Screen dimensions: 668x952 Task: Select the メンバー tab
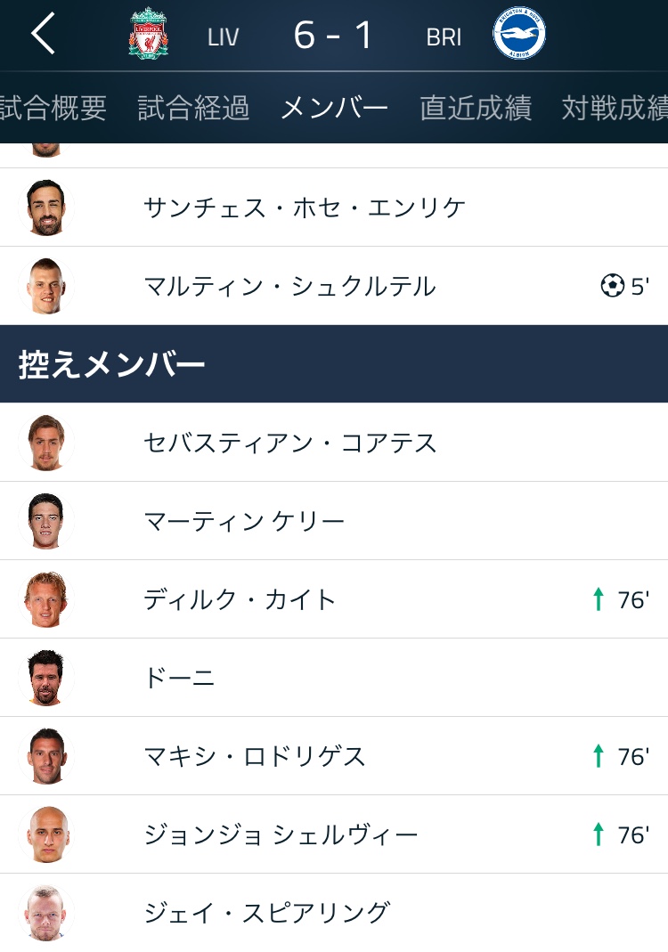click(x=334, y=108)
